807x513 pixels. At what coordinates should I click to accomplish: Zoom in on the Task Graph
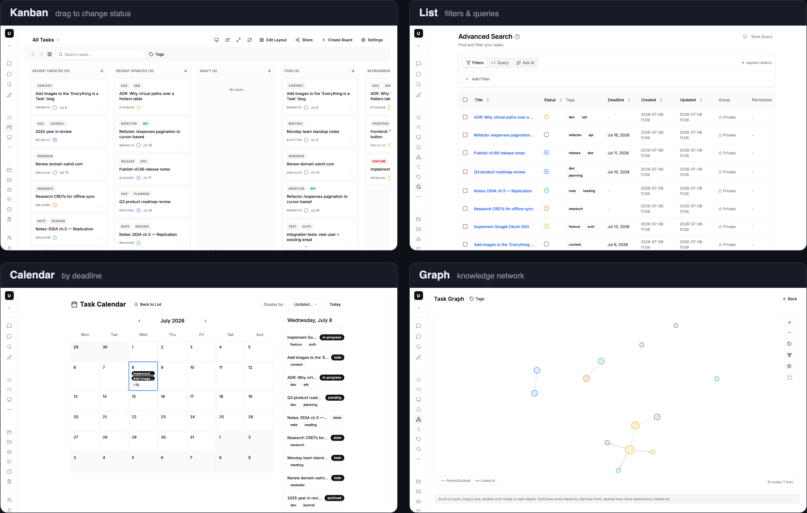[789, 323]
